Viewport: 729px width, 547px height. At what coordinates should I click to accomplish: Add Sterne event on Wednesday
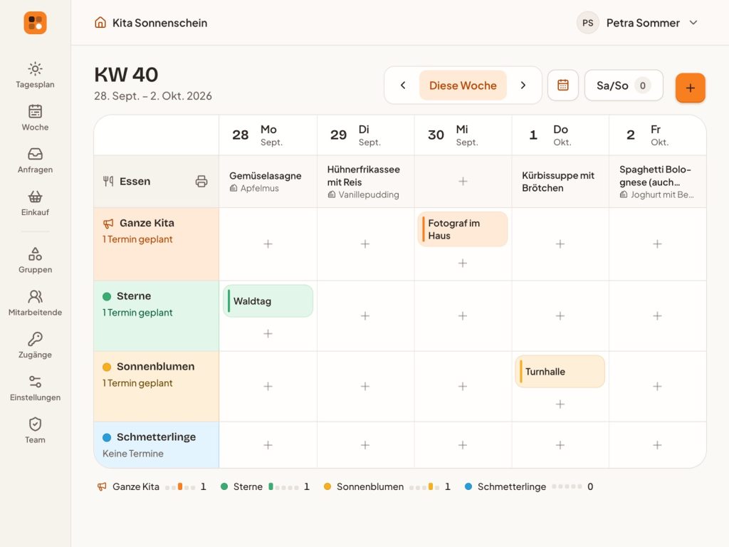(463, 316)
